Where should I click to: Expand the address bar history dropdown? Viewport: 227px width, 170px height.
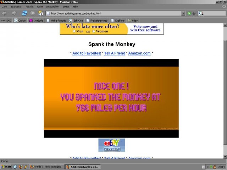click(x=183, y=13)
